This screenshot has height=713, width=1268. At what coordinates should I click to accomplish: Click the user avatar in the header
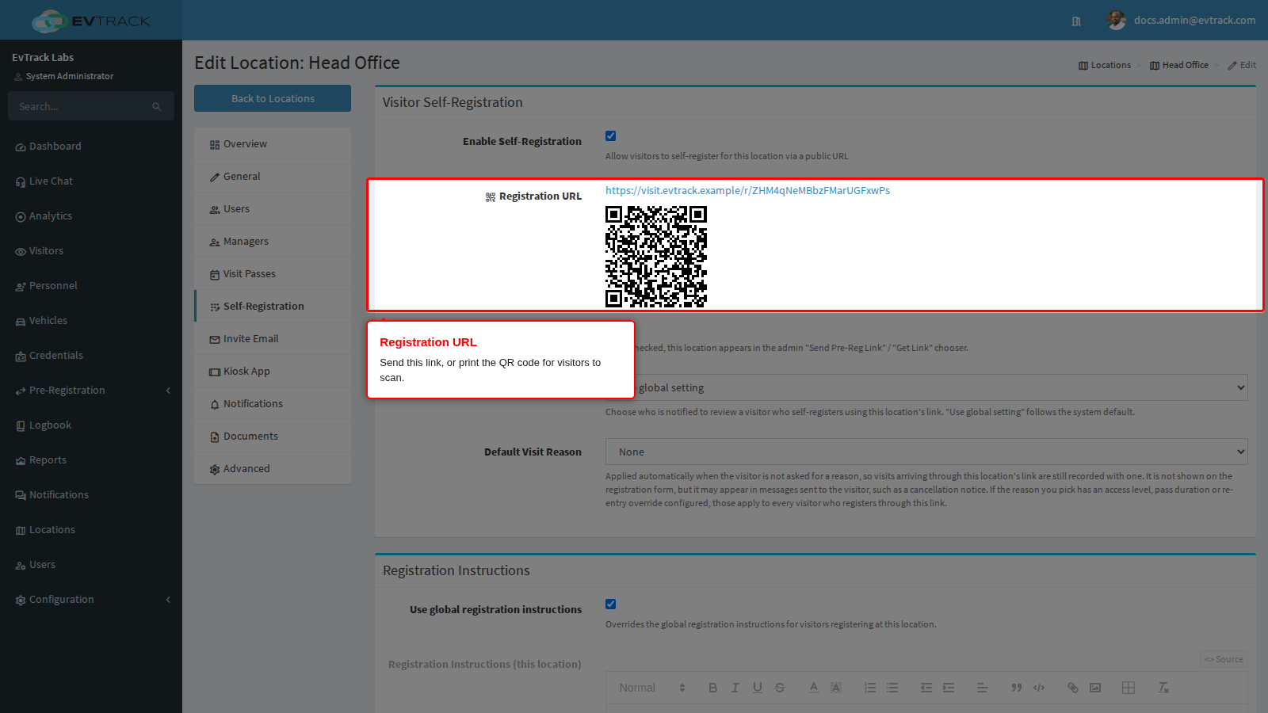1117,21
